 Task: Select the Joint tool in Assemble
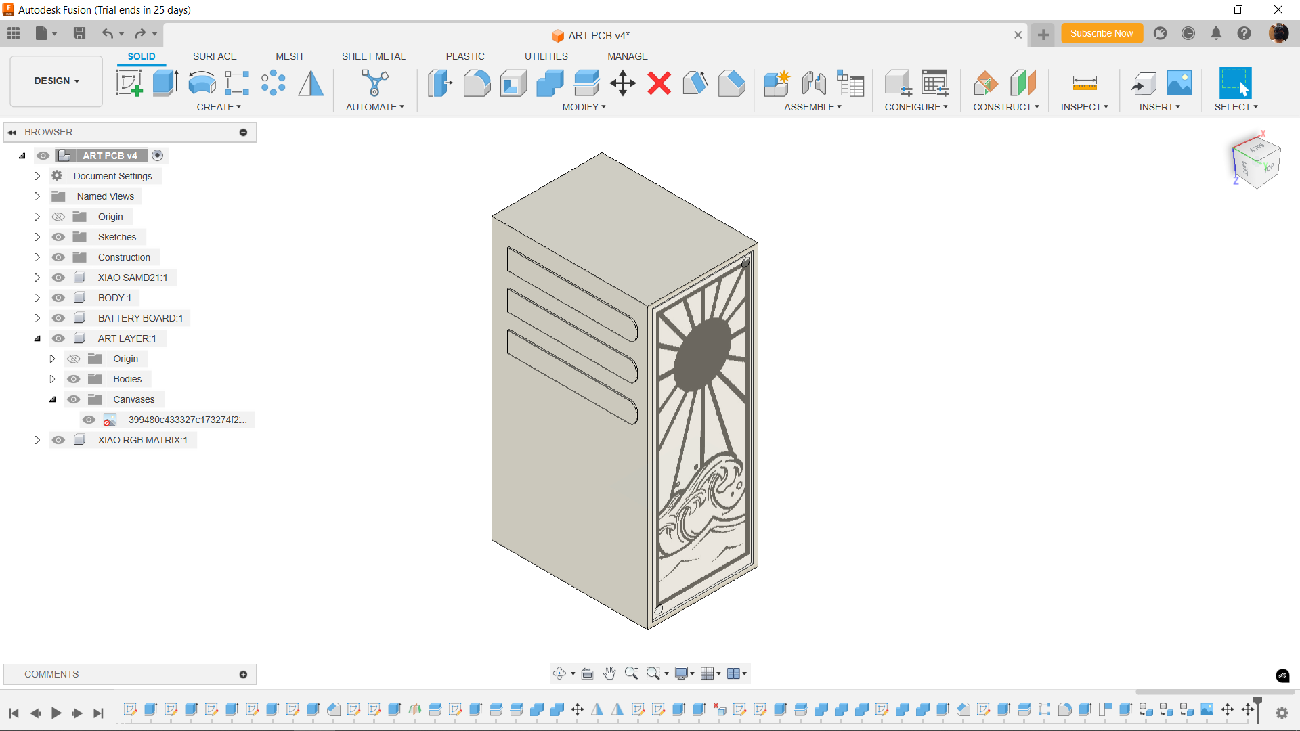tap(813, 83)
